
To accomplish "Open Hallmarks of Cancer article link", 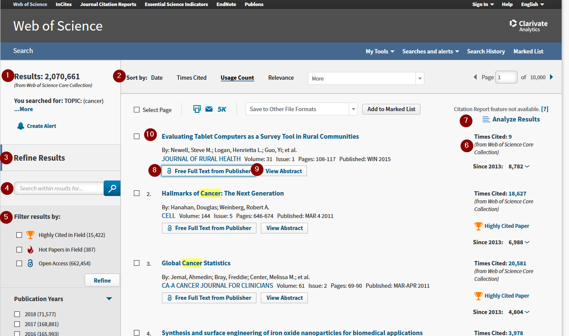I will 222,193.
